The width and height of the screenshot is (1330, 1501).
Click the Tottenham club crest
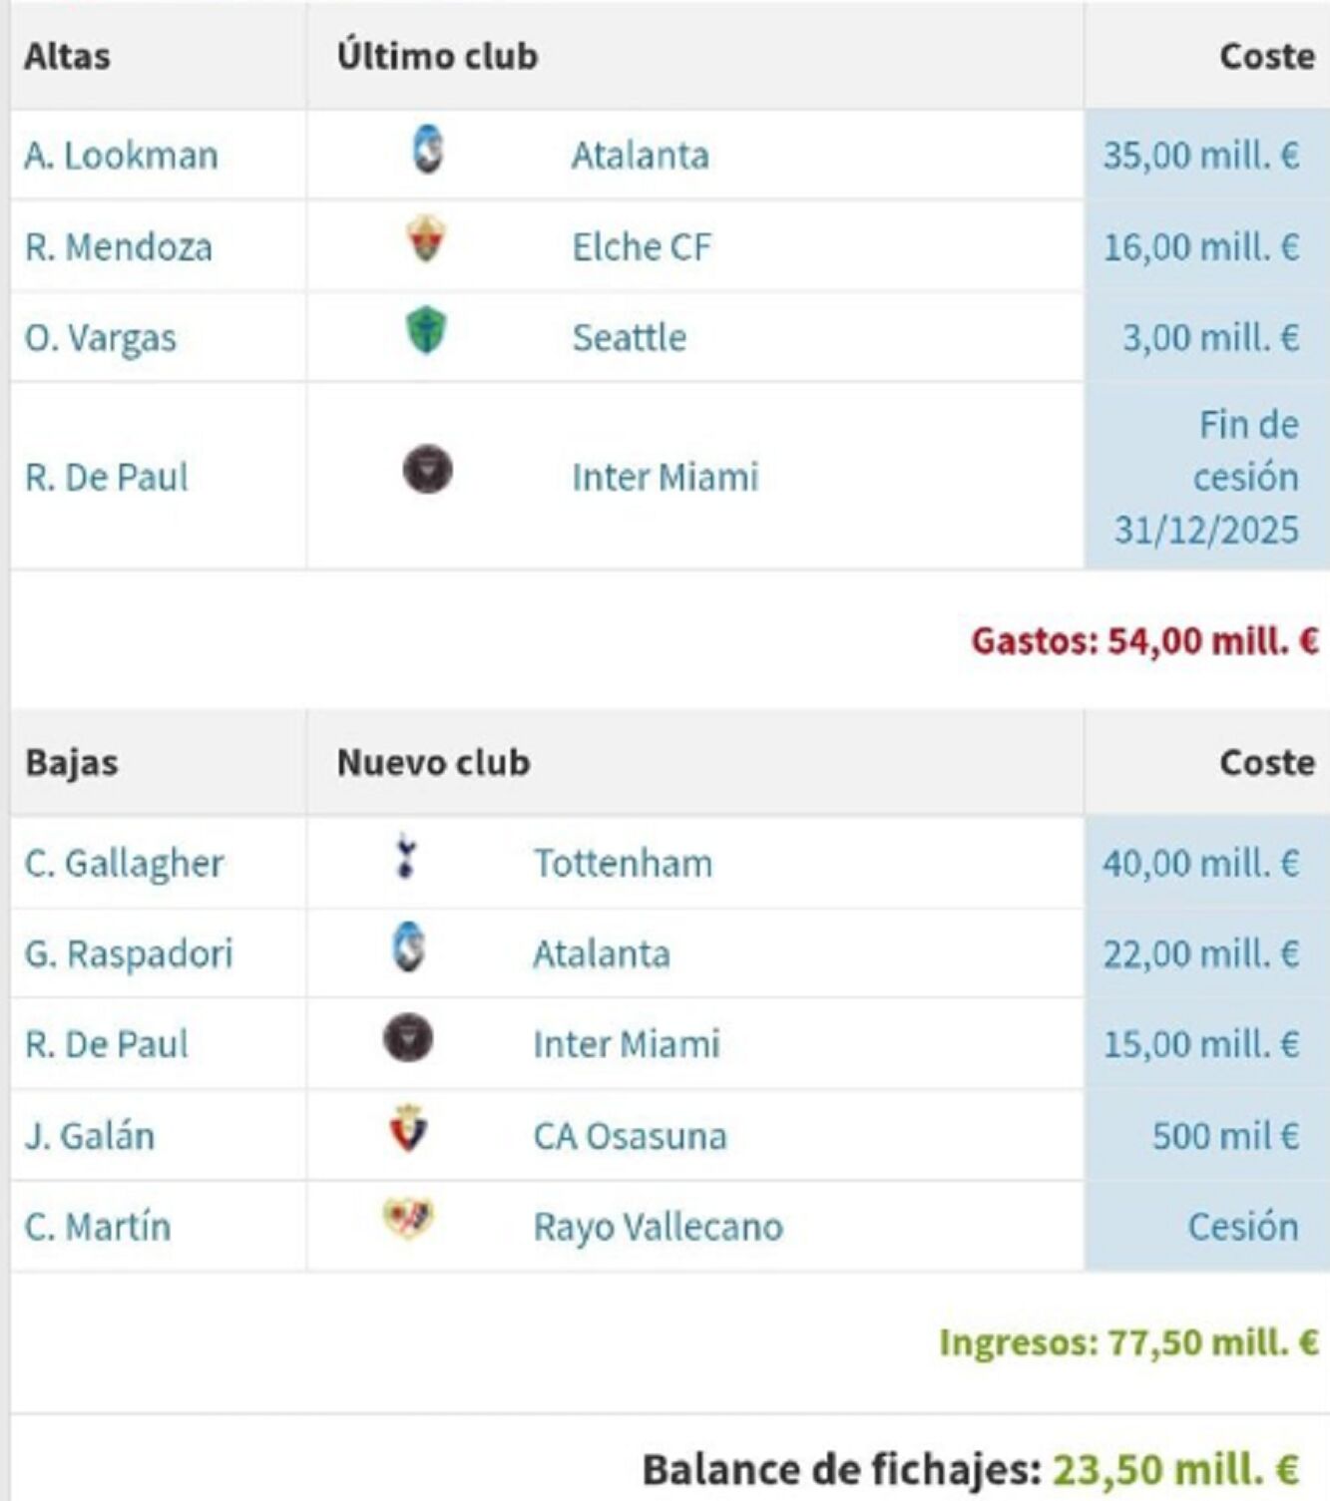point(406,858)
